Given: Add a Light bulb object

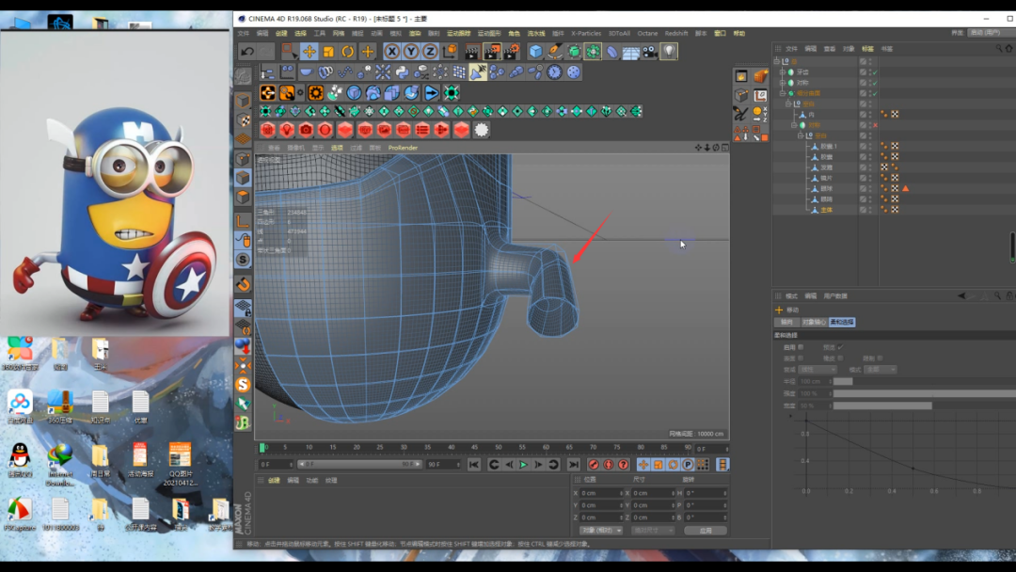Looking at the screenshot, I should click(669, 51).
